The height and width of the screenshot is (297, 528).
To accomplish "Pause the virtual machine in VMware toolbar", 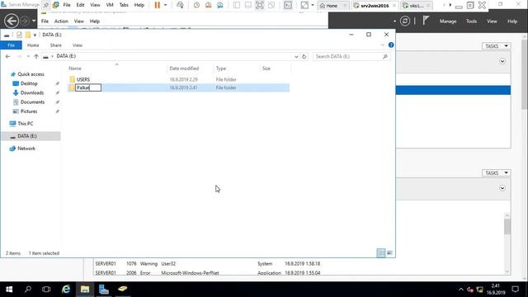I will [x=158, y=5].
